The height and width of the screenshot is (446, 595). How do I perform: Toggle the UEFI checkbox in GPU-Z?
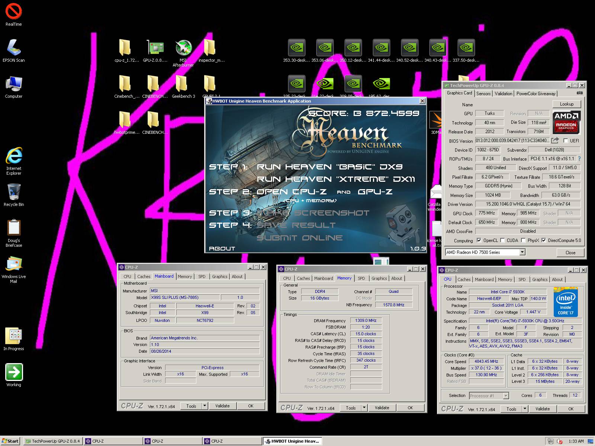566,140
